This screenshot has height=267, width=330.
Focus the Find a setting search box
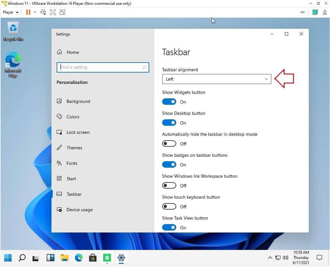pyautogui.click(x=103, y=67)
